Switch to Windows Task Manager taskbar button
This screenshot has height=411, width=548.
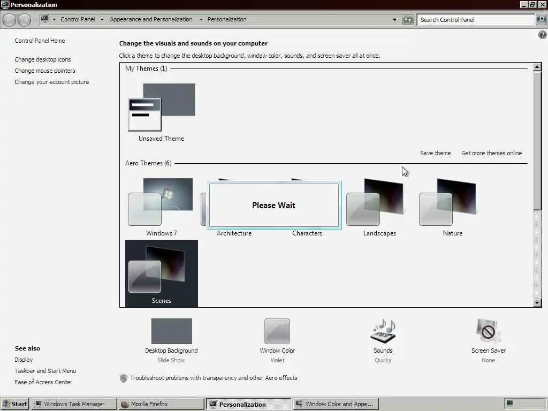coord(74,404)
